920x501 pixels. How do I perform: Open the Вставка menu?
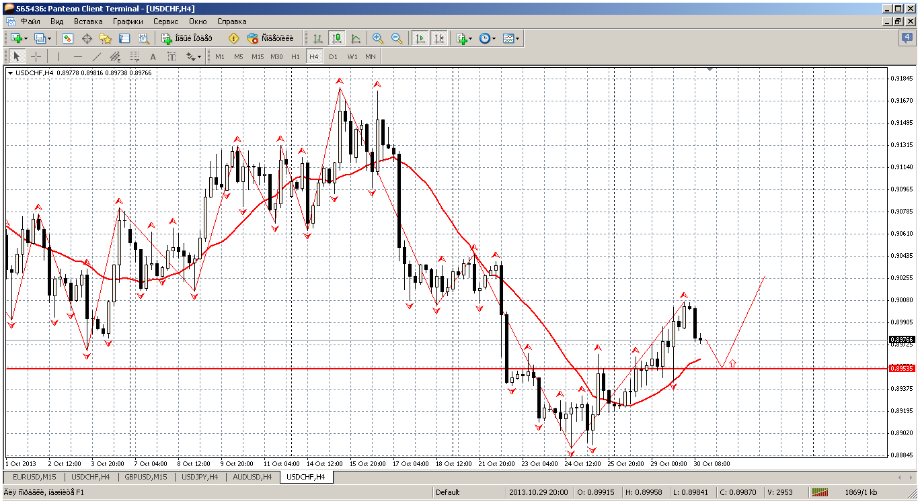pyautogui.click(x=88, y=21)
